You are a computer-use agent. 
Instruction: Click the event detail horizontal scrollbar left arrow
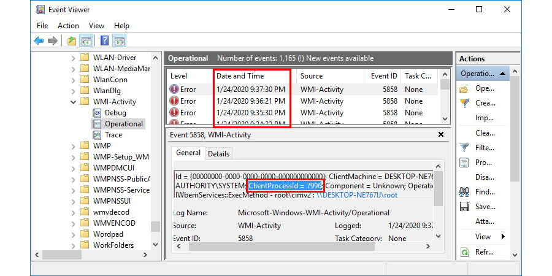178,246
